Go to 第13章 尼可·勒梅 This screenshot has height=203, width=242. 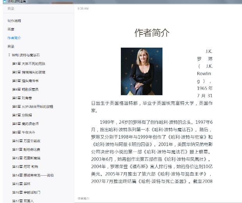(x=25, y=167)
